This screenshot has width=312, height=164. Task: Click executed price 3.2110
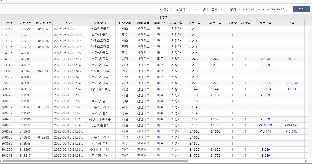point(215,65)
